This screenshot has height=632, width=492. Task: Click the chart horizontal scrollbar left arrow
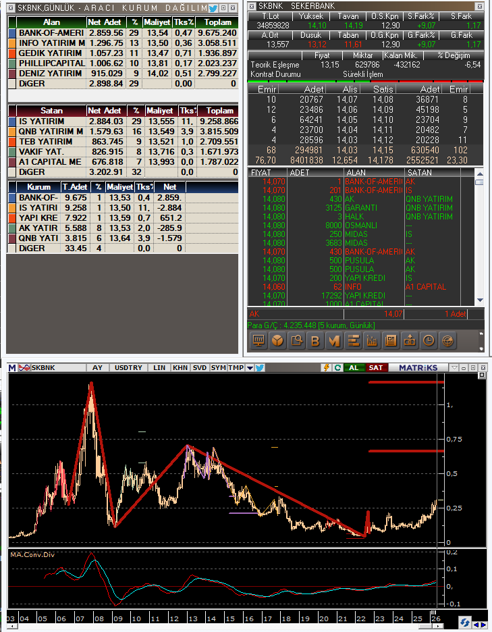click(x=11, y=627)
